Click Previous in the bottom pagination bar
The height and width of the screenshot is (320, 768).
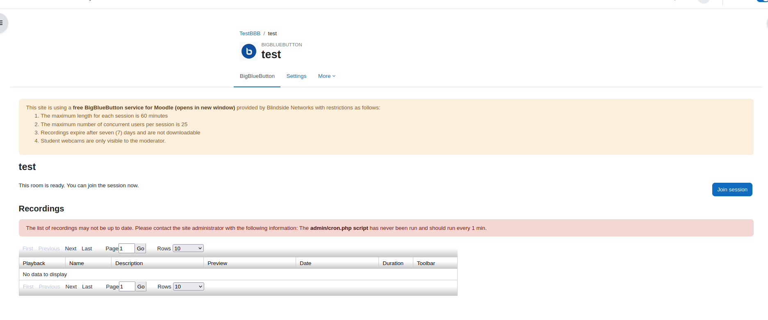50,287
